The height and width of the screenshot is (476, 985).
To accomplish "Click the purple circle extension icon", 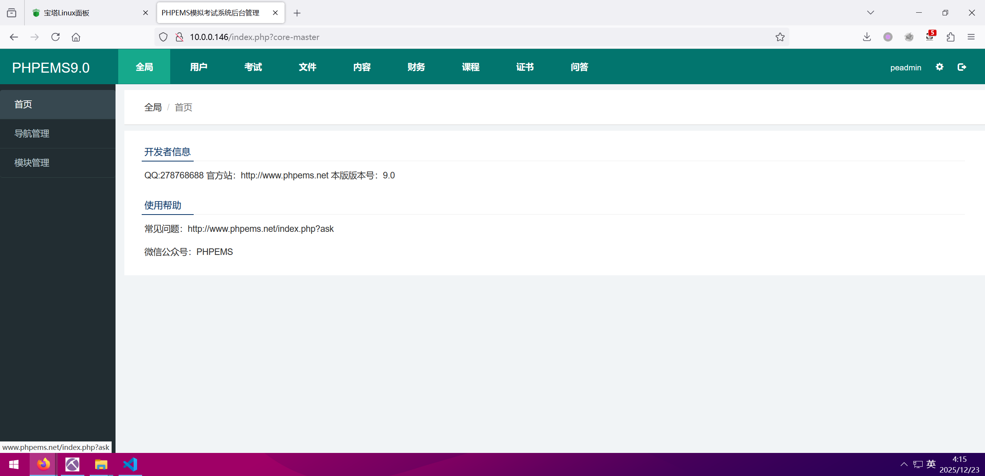I will (888, 37).
